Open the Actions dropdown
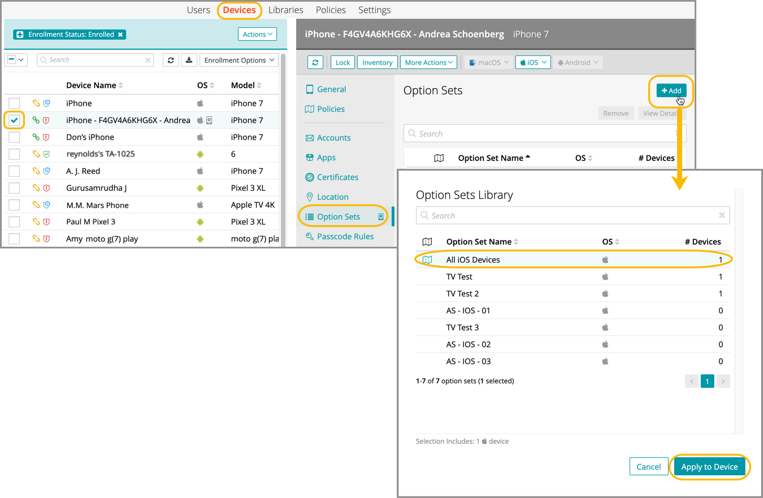This screenshot has width=763, height=498. [257, 34]
